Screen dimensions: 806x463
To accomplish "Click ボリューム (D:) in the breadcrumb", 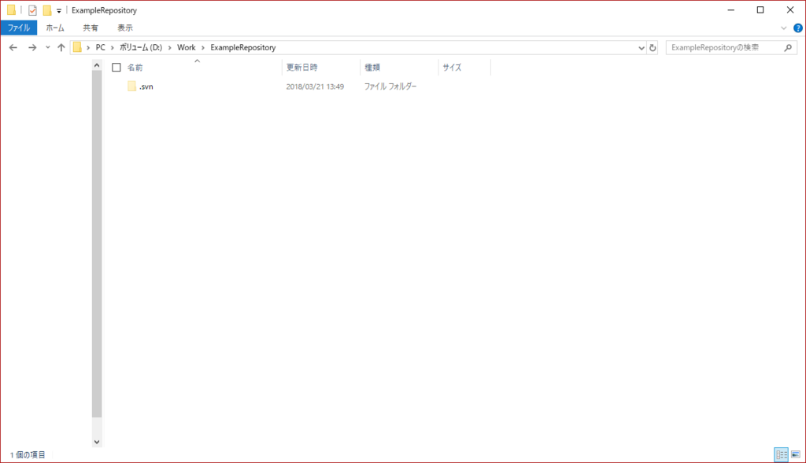I will point(141,47).
